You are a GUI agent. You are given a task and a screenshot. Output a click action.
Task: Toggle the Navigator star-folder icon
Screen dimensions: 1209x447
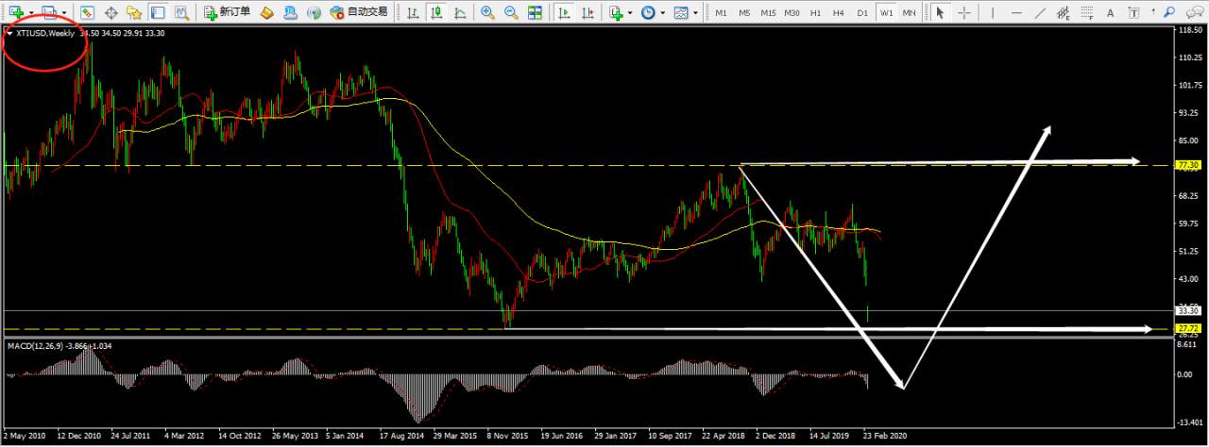[134, 12]
